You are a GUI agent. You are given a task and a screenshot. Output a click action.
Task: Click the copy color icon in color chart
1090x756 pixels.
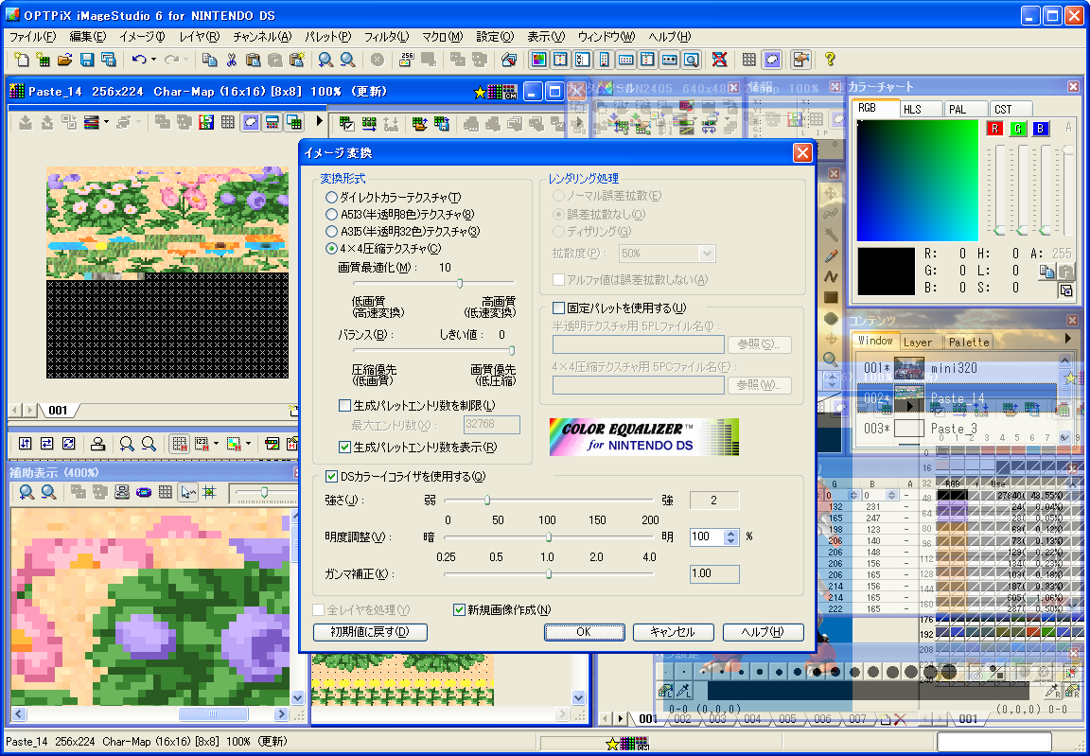[x=1046, y=272]
